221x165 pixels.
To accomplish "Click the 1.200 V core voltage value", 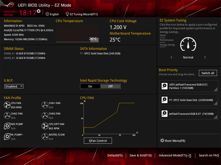I will pyautogui.click(x=118, y=27).
